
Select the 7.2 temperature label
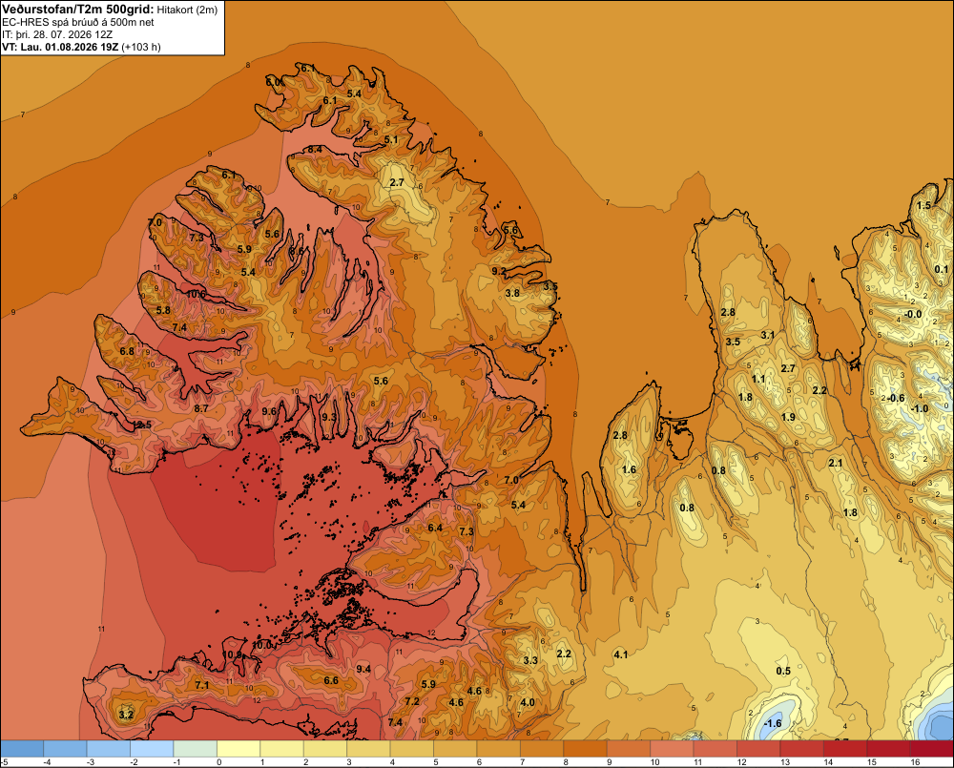[x=412, y=701]
